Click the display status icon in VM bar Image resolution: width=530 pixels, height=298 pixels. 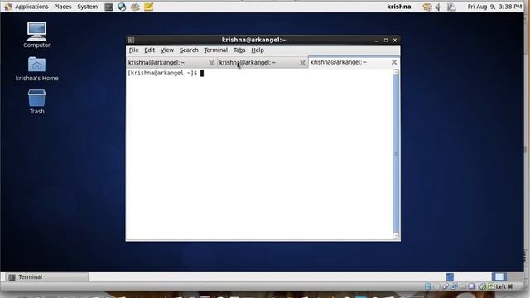coord(471,286)
